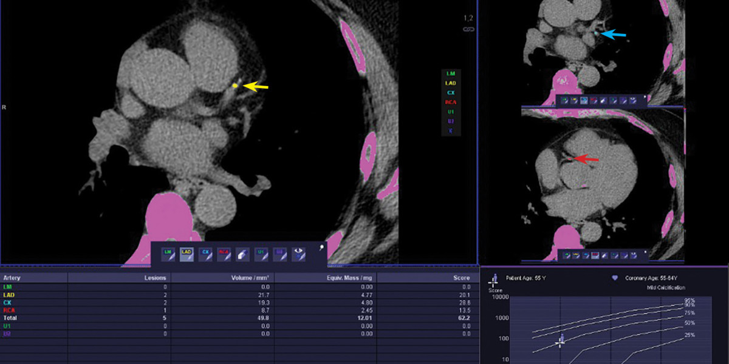Pin the main floating toolbar
729x364 pixels.
click(x=321, y=246)
